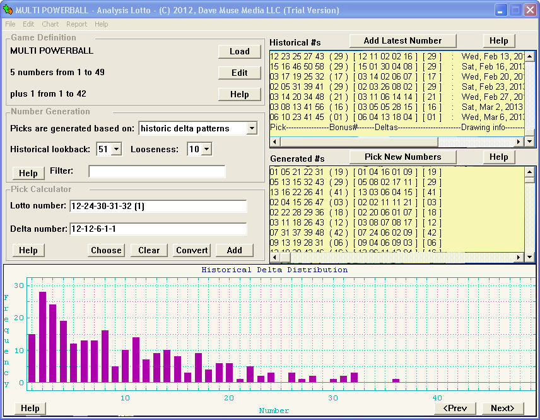Viewport: 540px width, 420px height.
Task: Click the Analysis Lotto app icon in title bar
Action: tap(7, 9)
